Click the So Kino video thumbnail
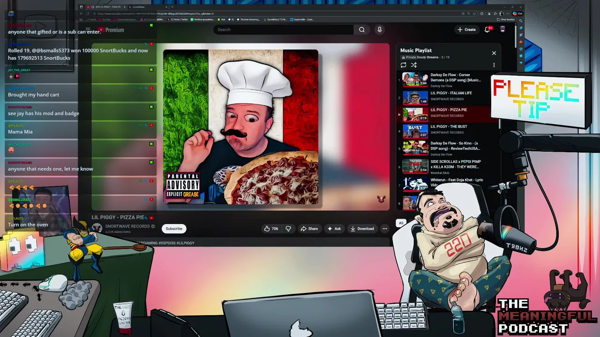Screen dimensions: 600x337 (415, 147)
